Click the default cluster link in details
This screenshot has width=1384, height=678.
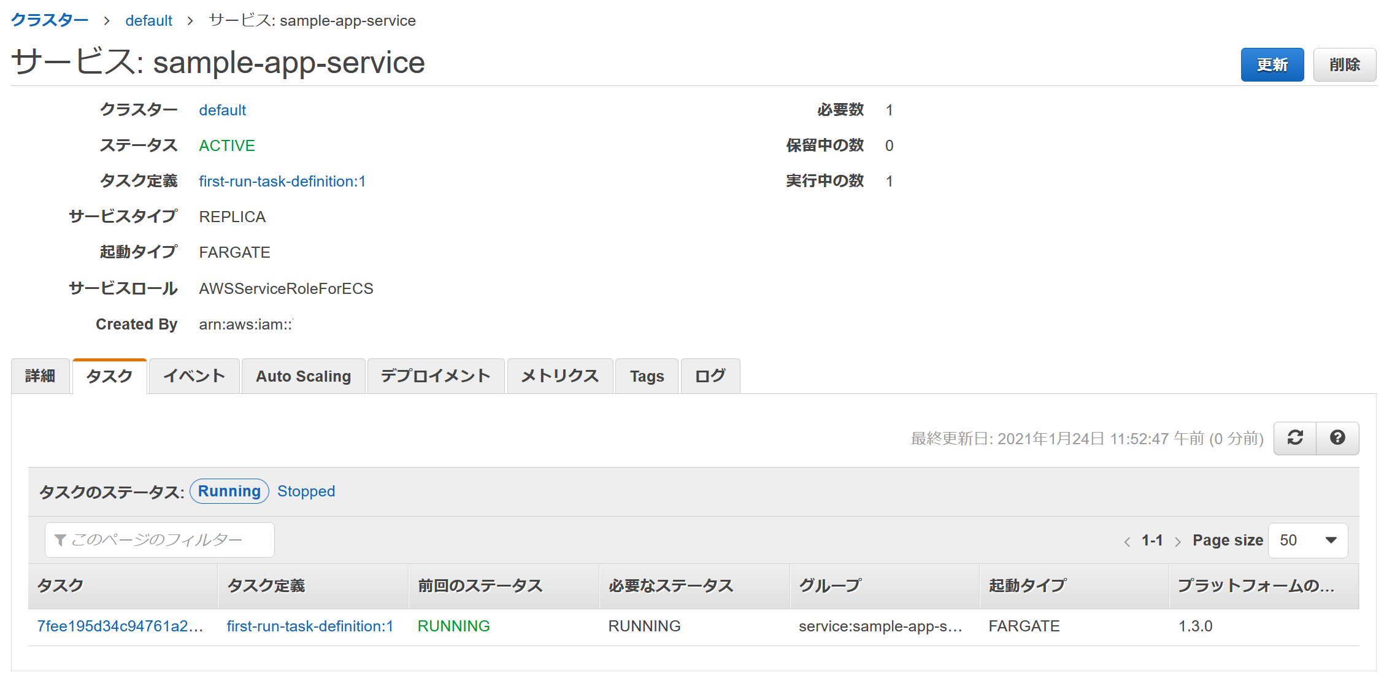point(222,110)
